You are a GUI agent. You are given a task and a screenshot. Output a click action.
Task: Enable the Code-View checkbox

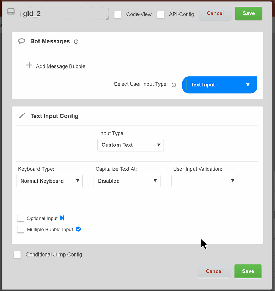point(118,14)
